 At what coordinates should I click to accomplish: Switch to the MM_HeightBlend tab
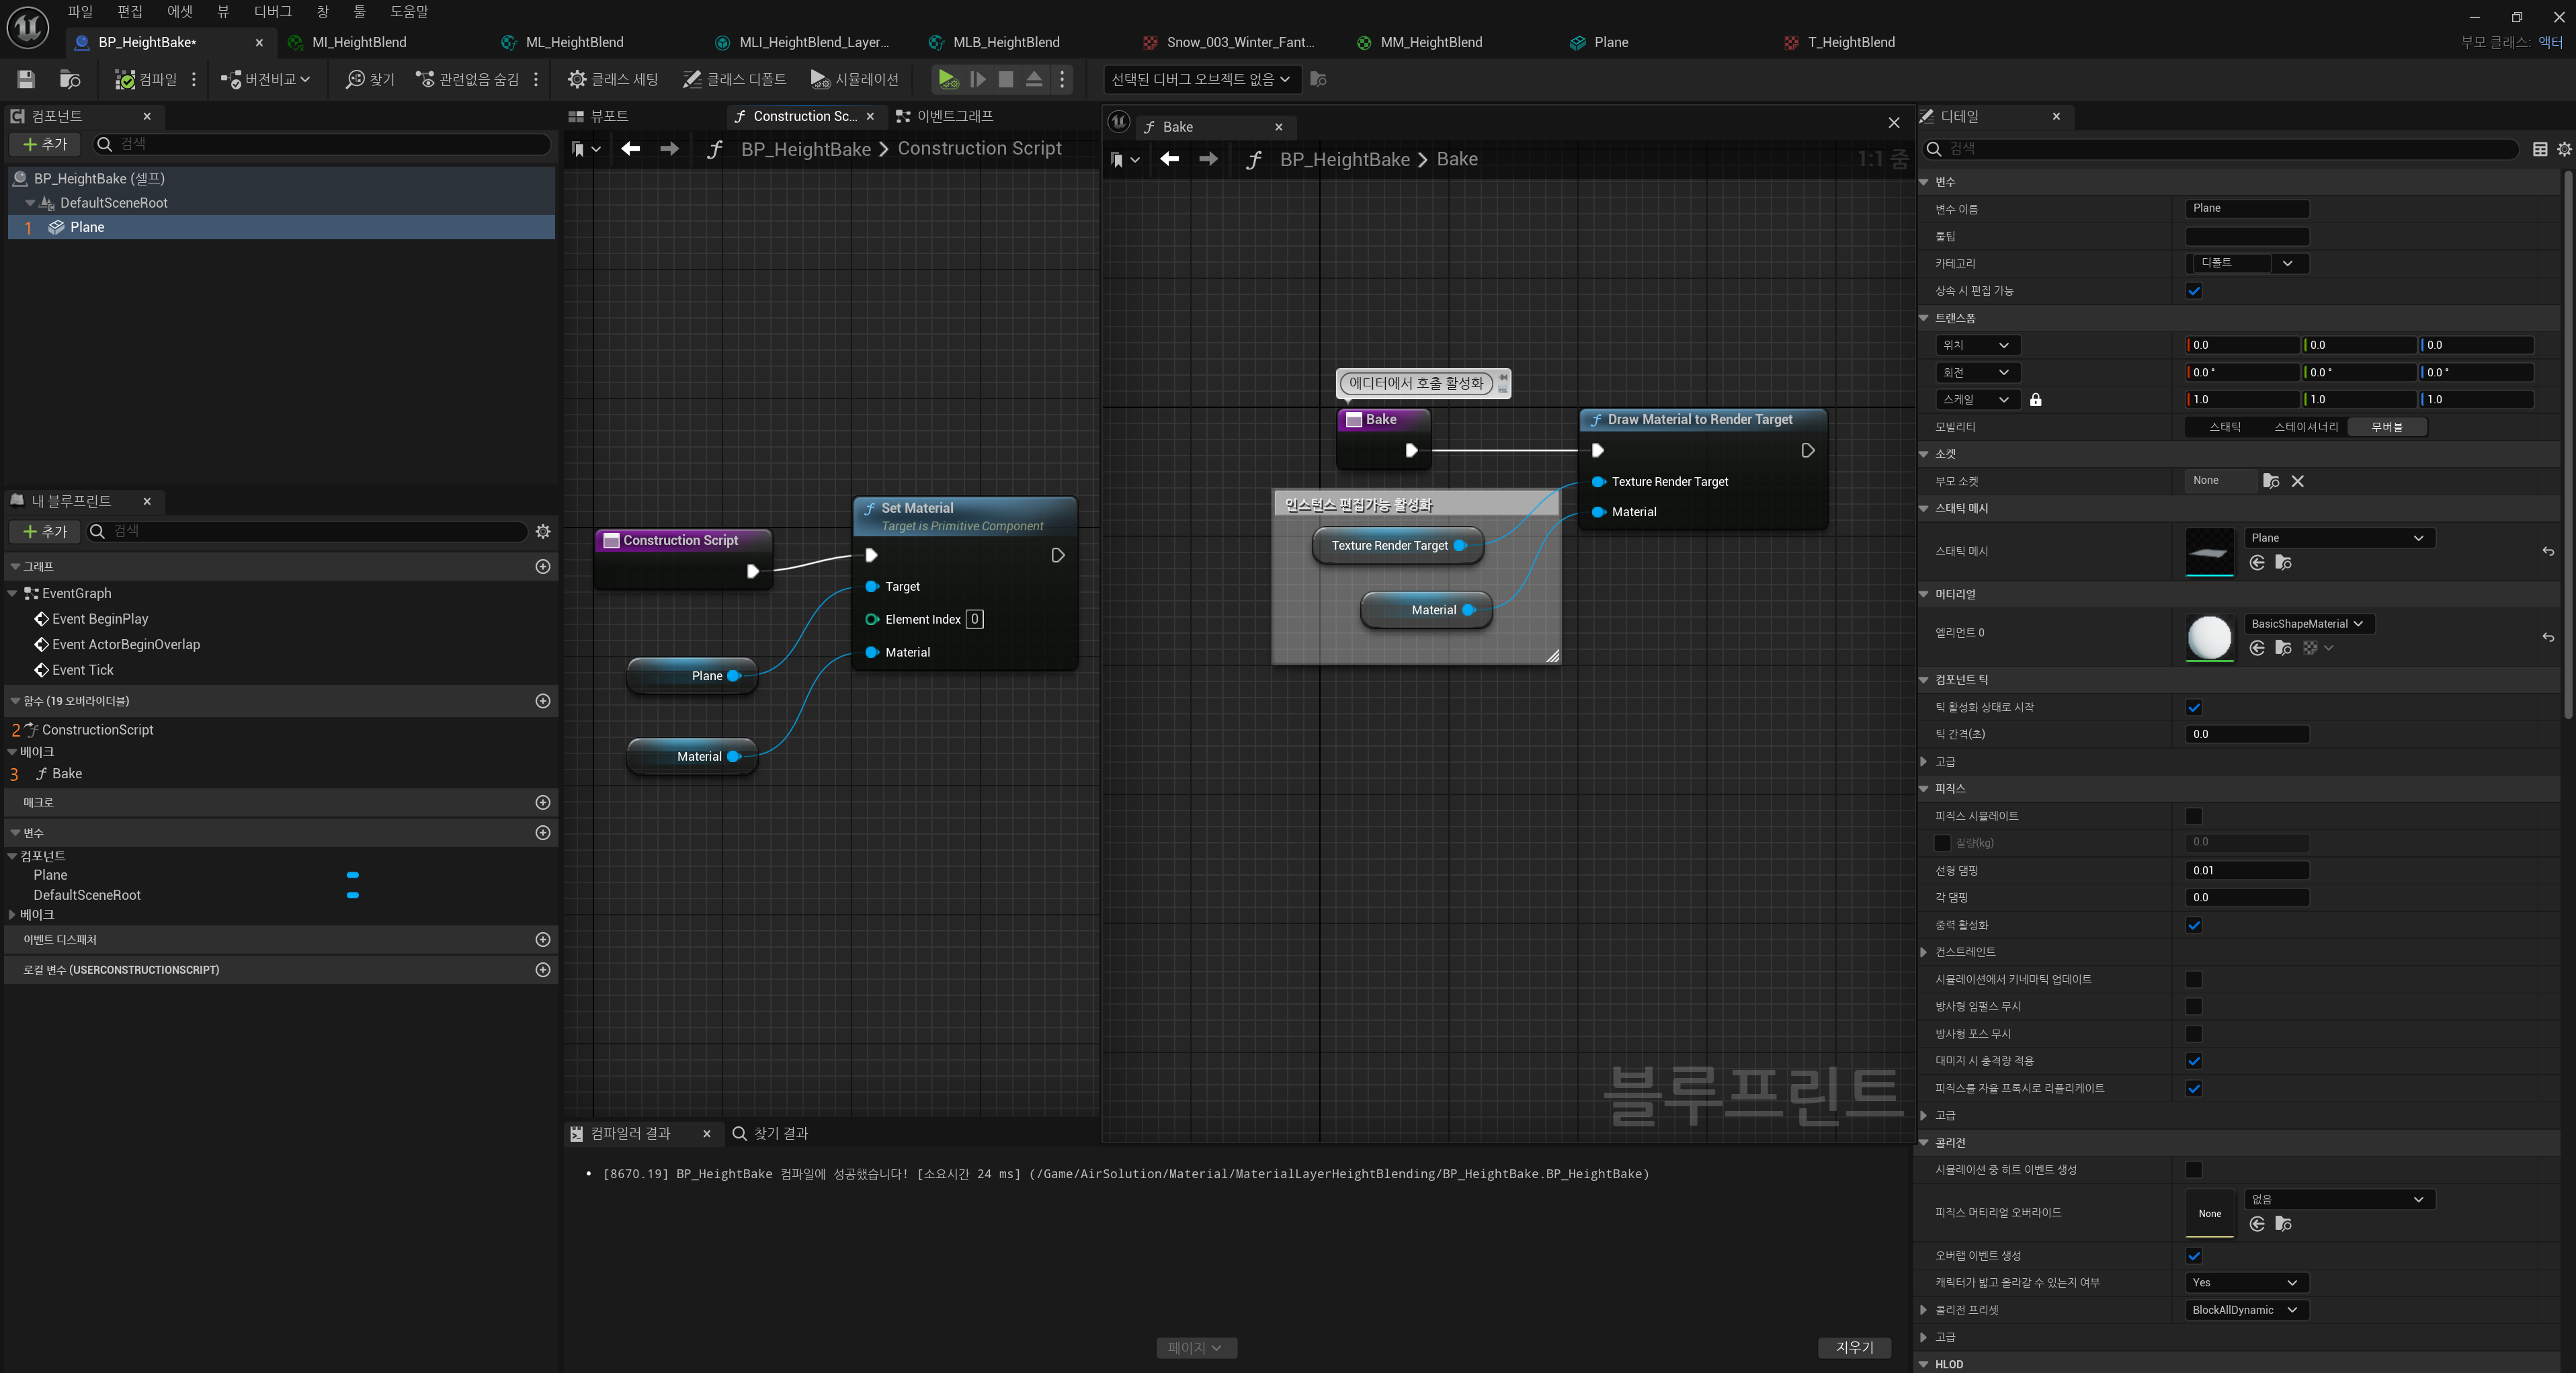pos(1430,42)
